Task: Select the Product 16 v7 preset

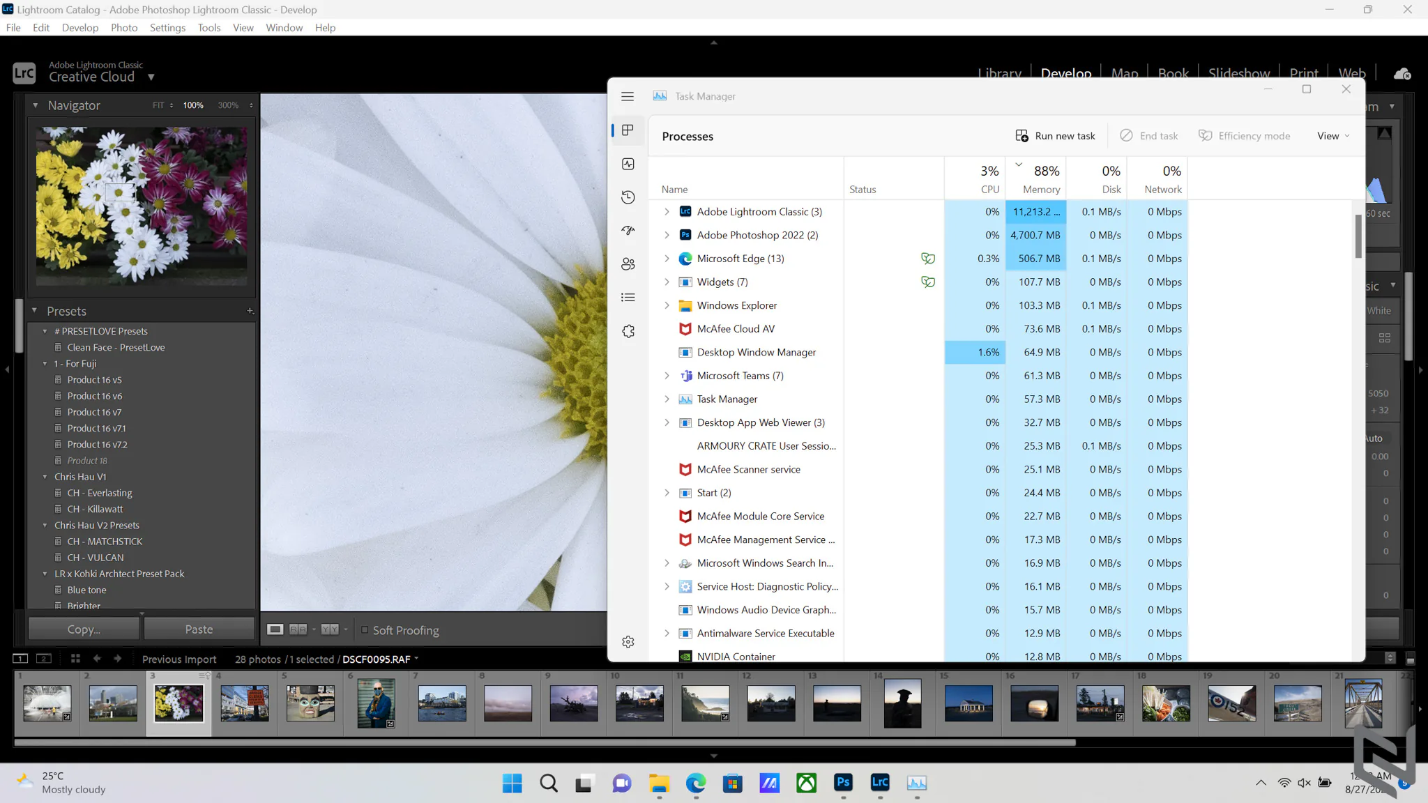Action: pos(94,412)
